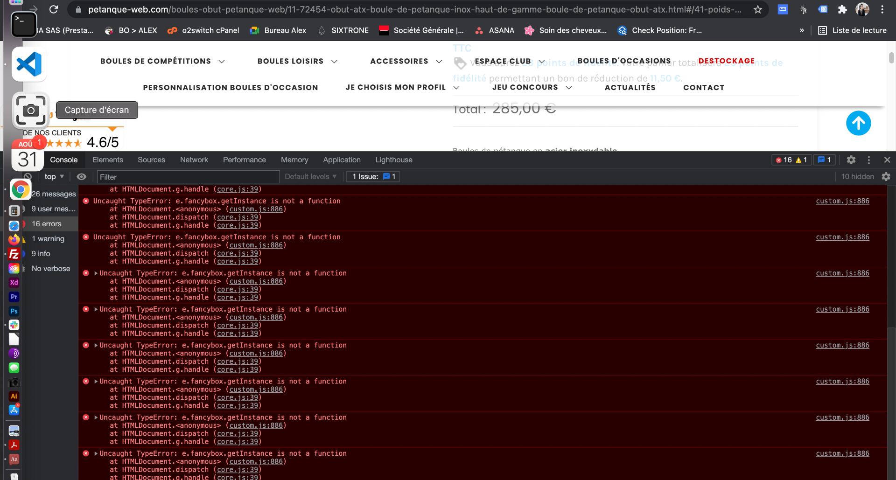The image size is (896, 480).
Task: Show No verbose messages group
Action: 51,269
